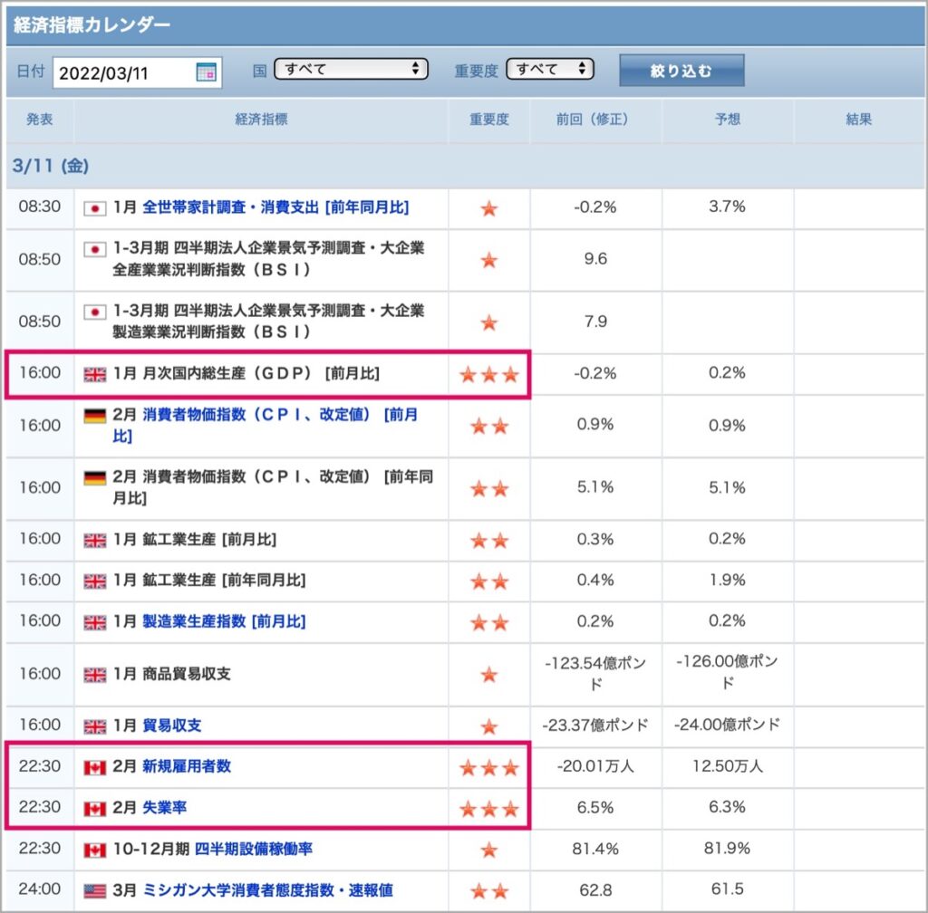Click the date field showing 2022/03/11
This screenshot has width=928, height=913.
pos(137,72)
